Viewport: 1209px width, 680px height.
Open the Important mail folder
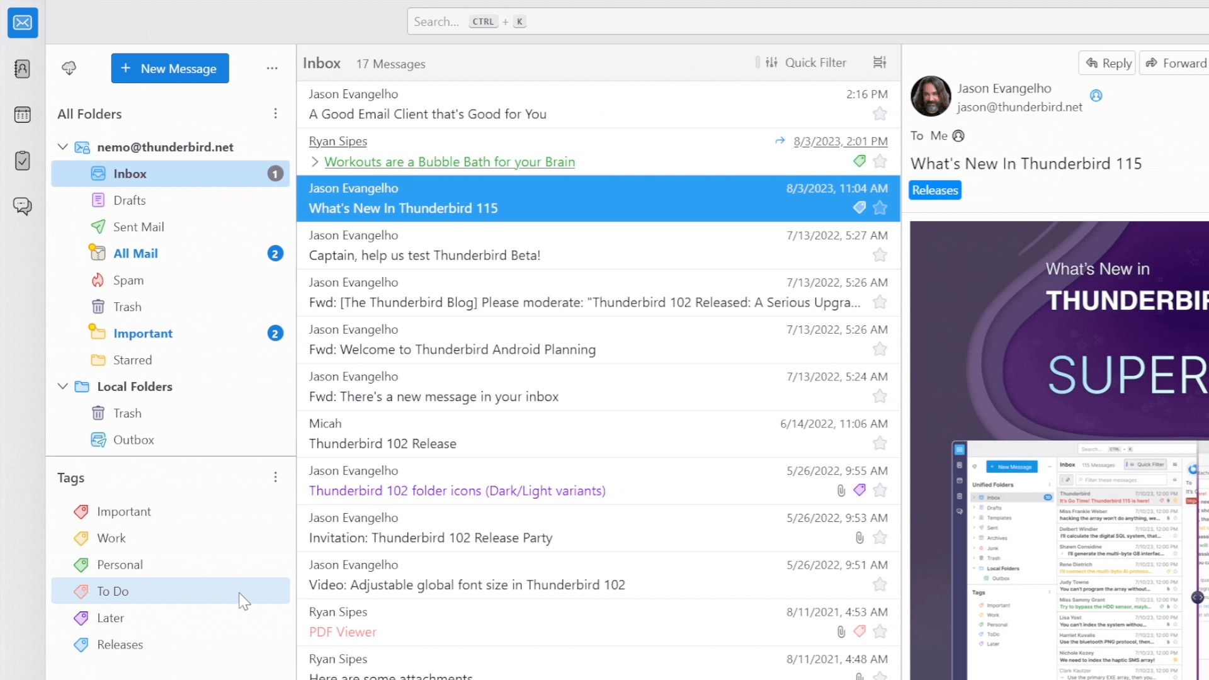pos(171,333)
